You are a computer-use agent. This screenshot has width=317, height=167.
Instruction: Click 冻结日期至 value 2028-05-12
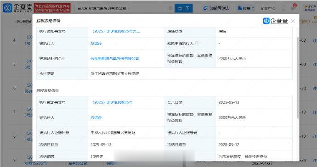(x=229, y=145)
